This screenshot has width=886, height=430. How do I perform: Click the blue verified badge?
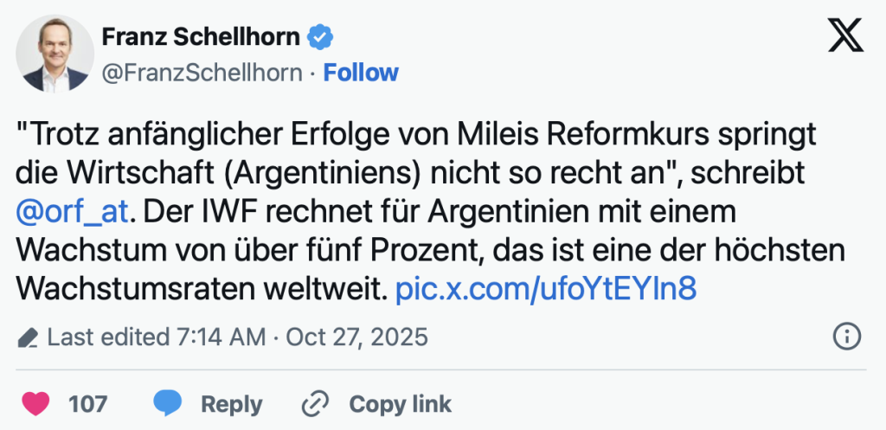pos(322,37)
